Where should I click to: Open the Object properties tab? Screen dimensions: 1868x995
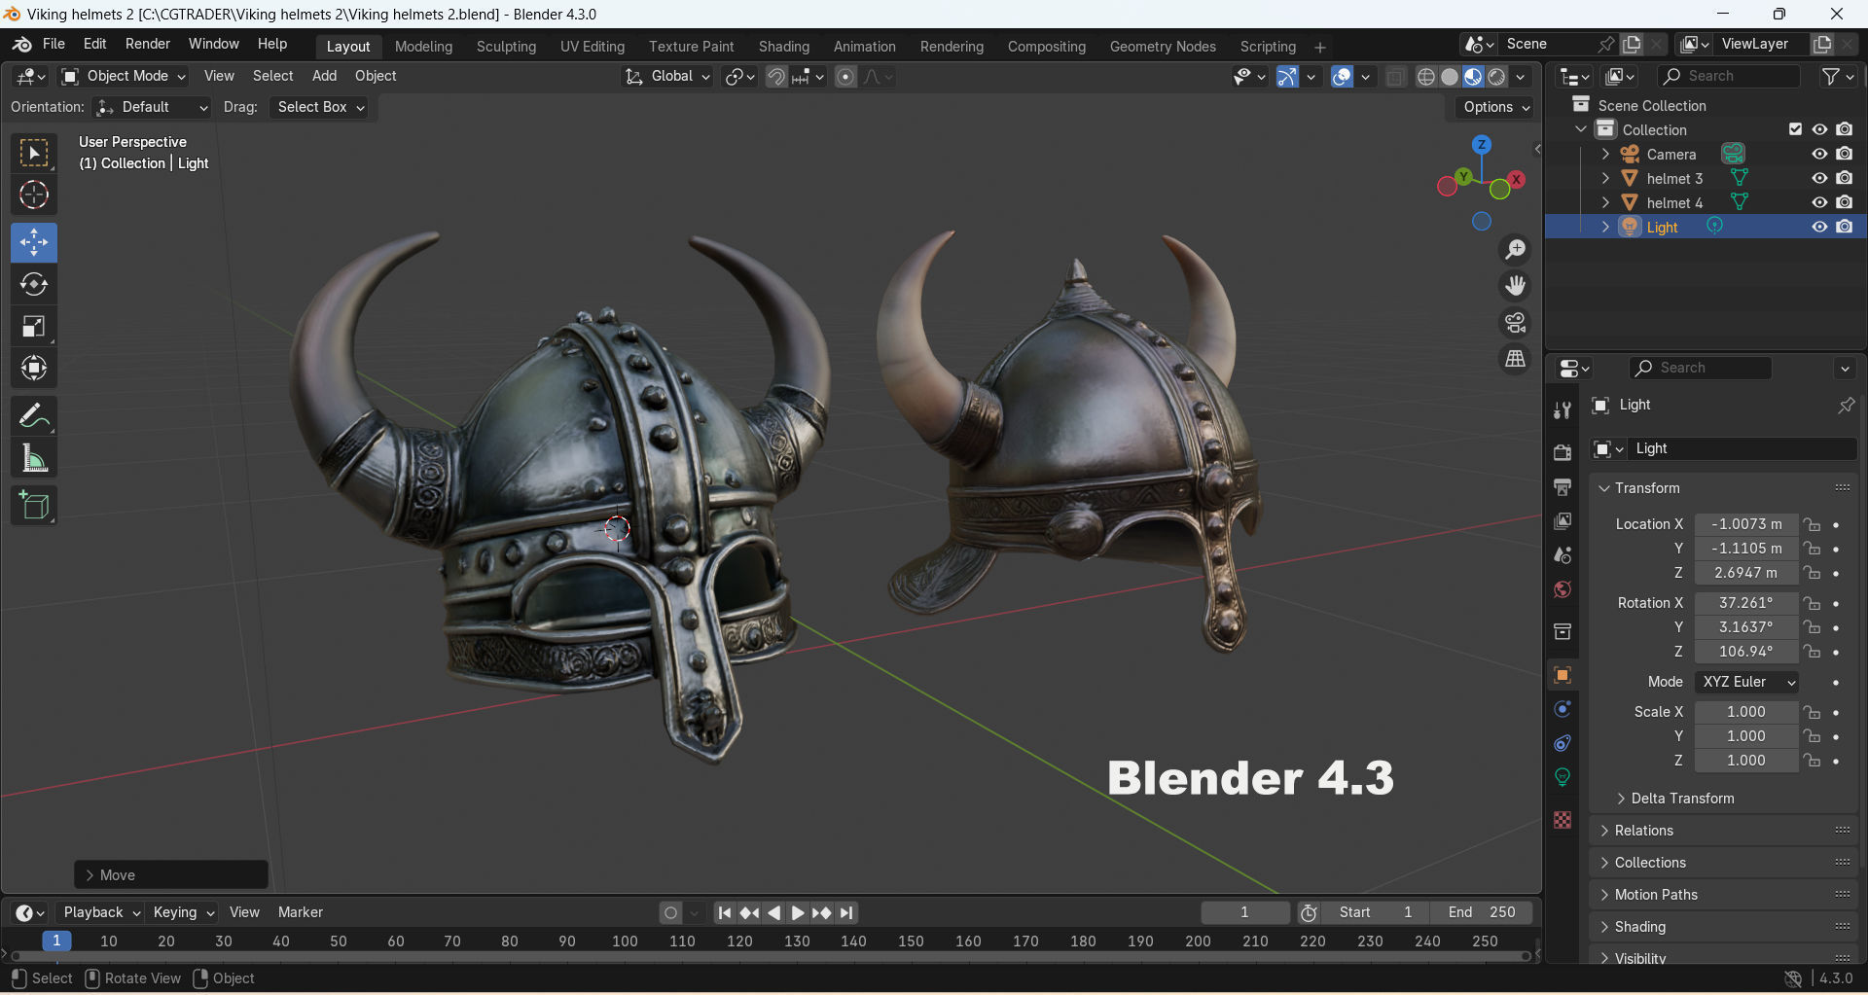tap(1563, 675)
